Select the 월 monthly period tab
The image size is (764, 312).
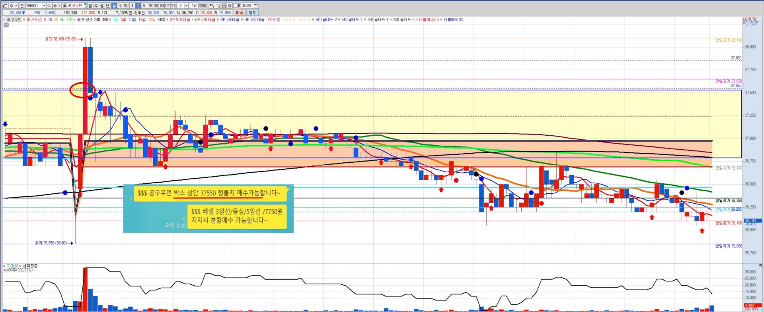tap(102, 6)
